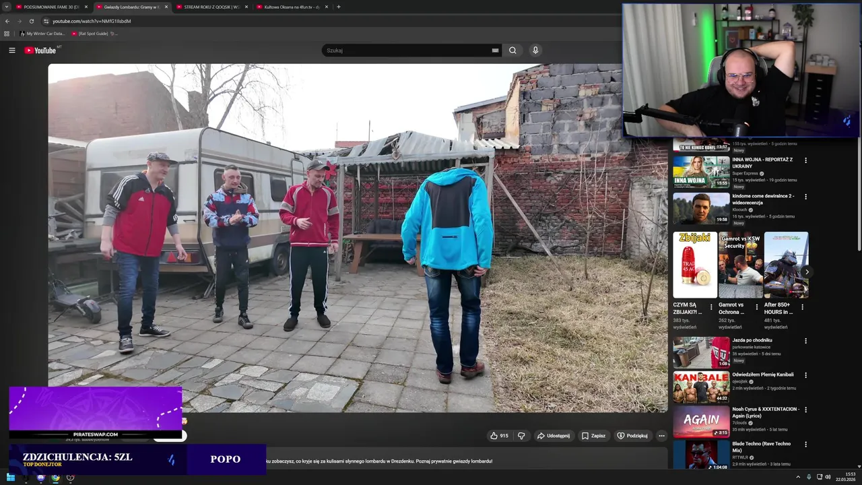Open a new browser tab with plus
This screenshot has width=862, height=485.
click(x=339, y=7)
